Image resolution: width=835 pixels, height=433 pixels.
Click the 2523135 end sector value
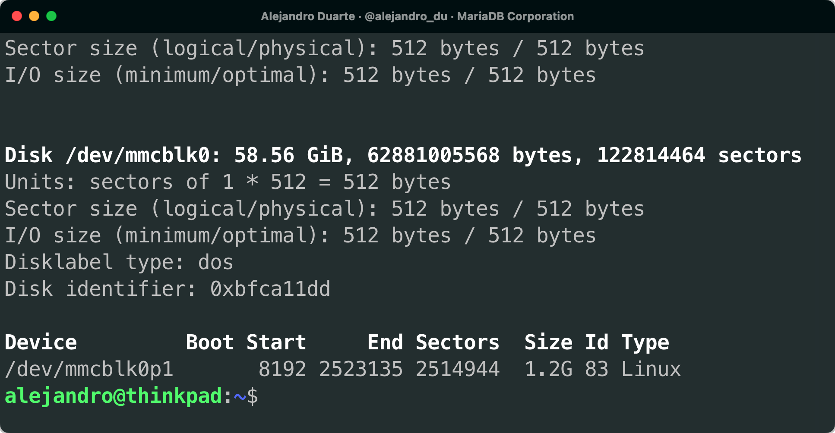(361, 369)
